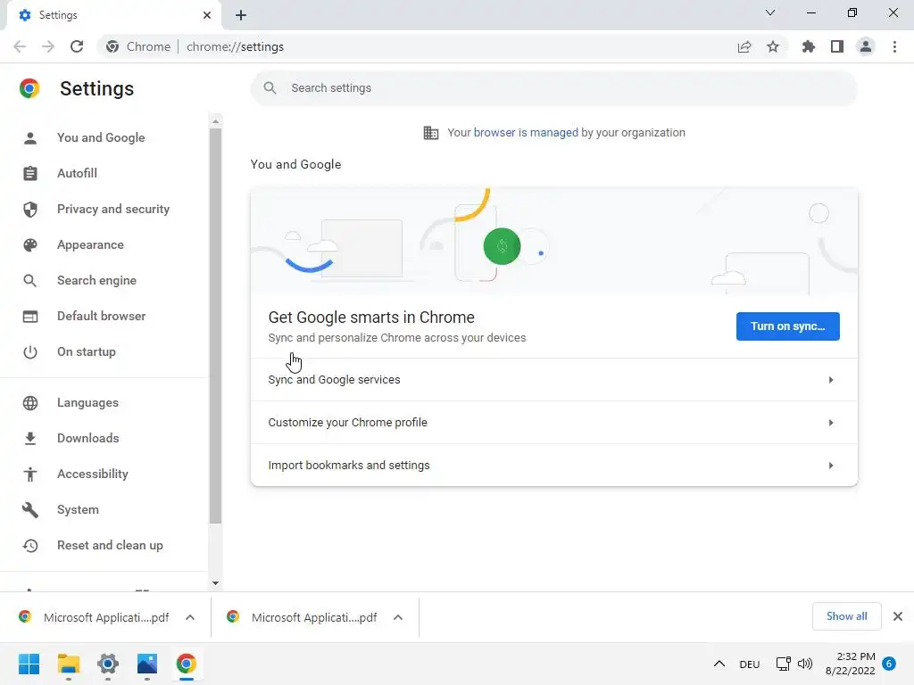Screen dimensions: 914x685
Task: Click the search tabs chevron in title bar
Action: (x=770, y=12)
